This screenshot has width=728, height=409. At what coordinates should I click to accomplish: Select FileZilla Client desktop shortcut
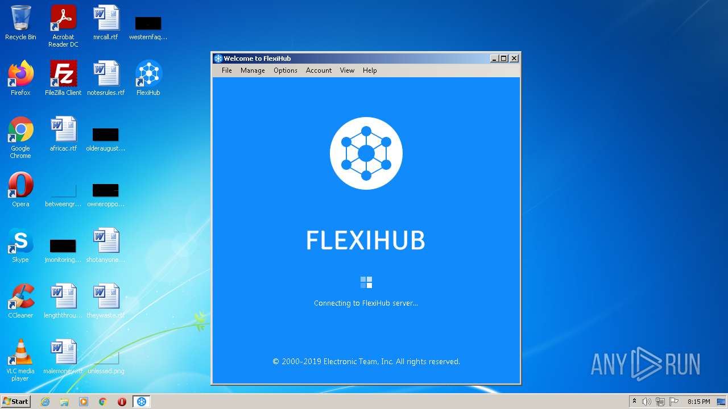63,78
